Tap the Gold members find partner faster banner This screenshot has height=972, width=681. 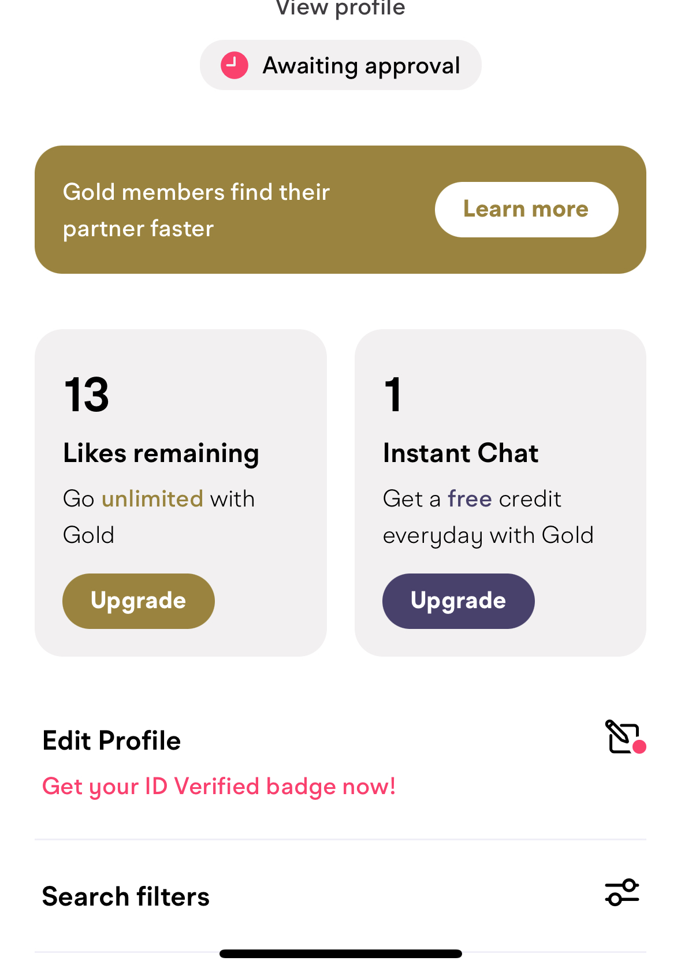pyautogui.click(x=341, y=210)
